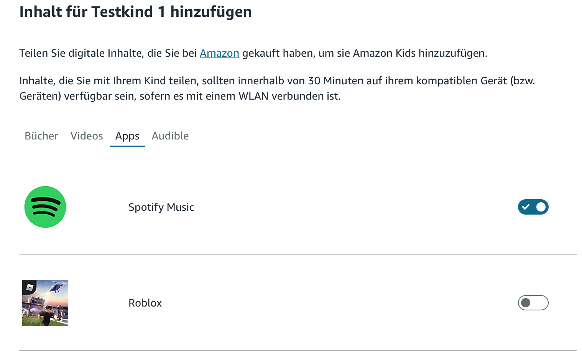Click the checkmark in the Spotify toggle

pyautogui.click(x=526, y=207)
